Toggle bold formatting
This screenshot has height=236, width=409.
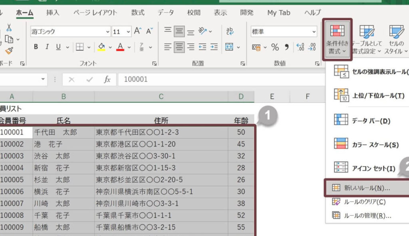coord(36,47)
